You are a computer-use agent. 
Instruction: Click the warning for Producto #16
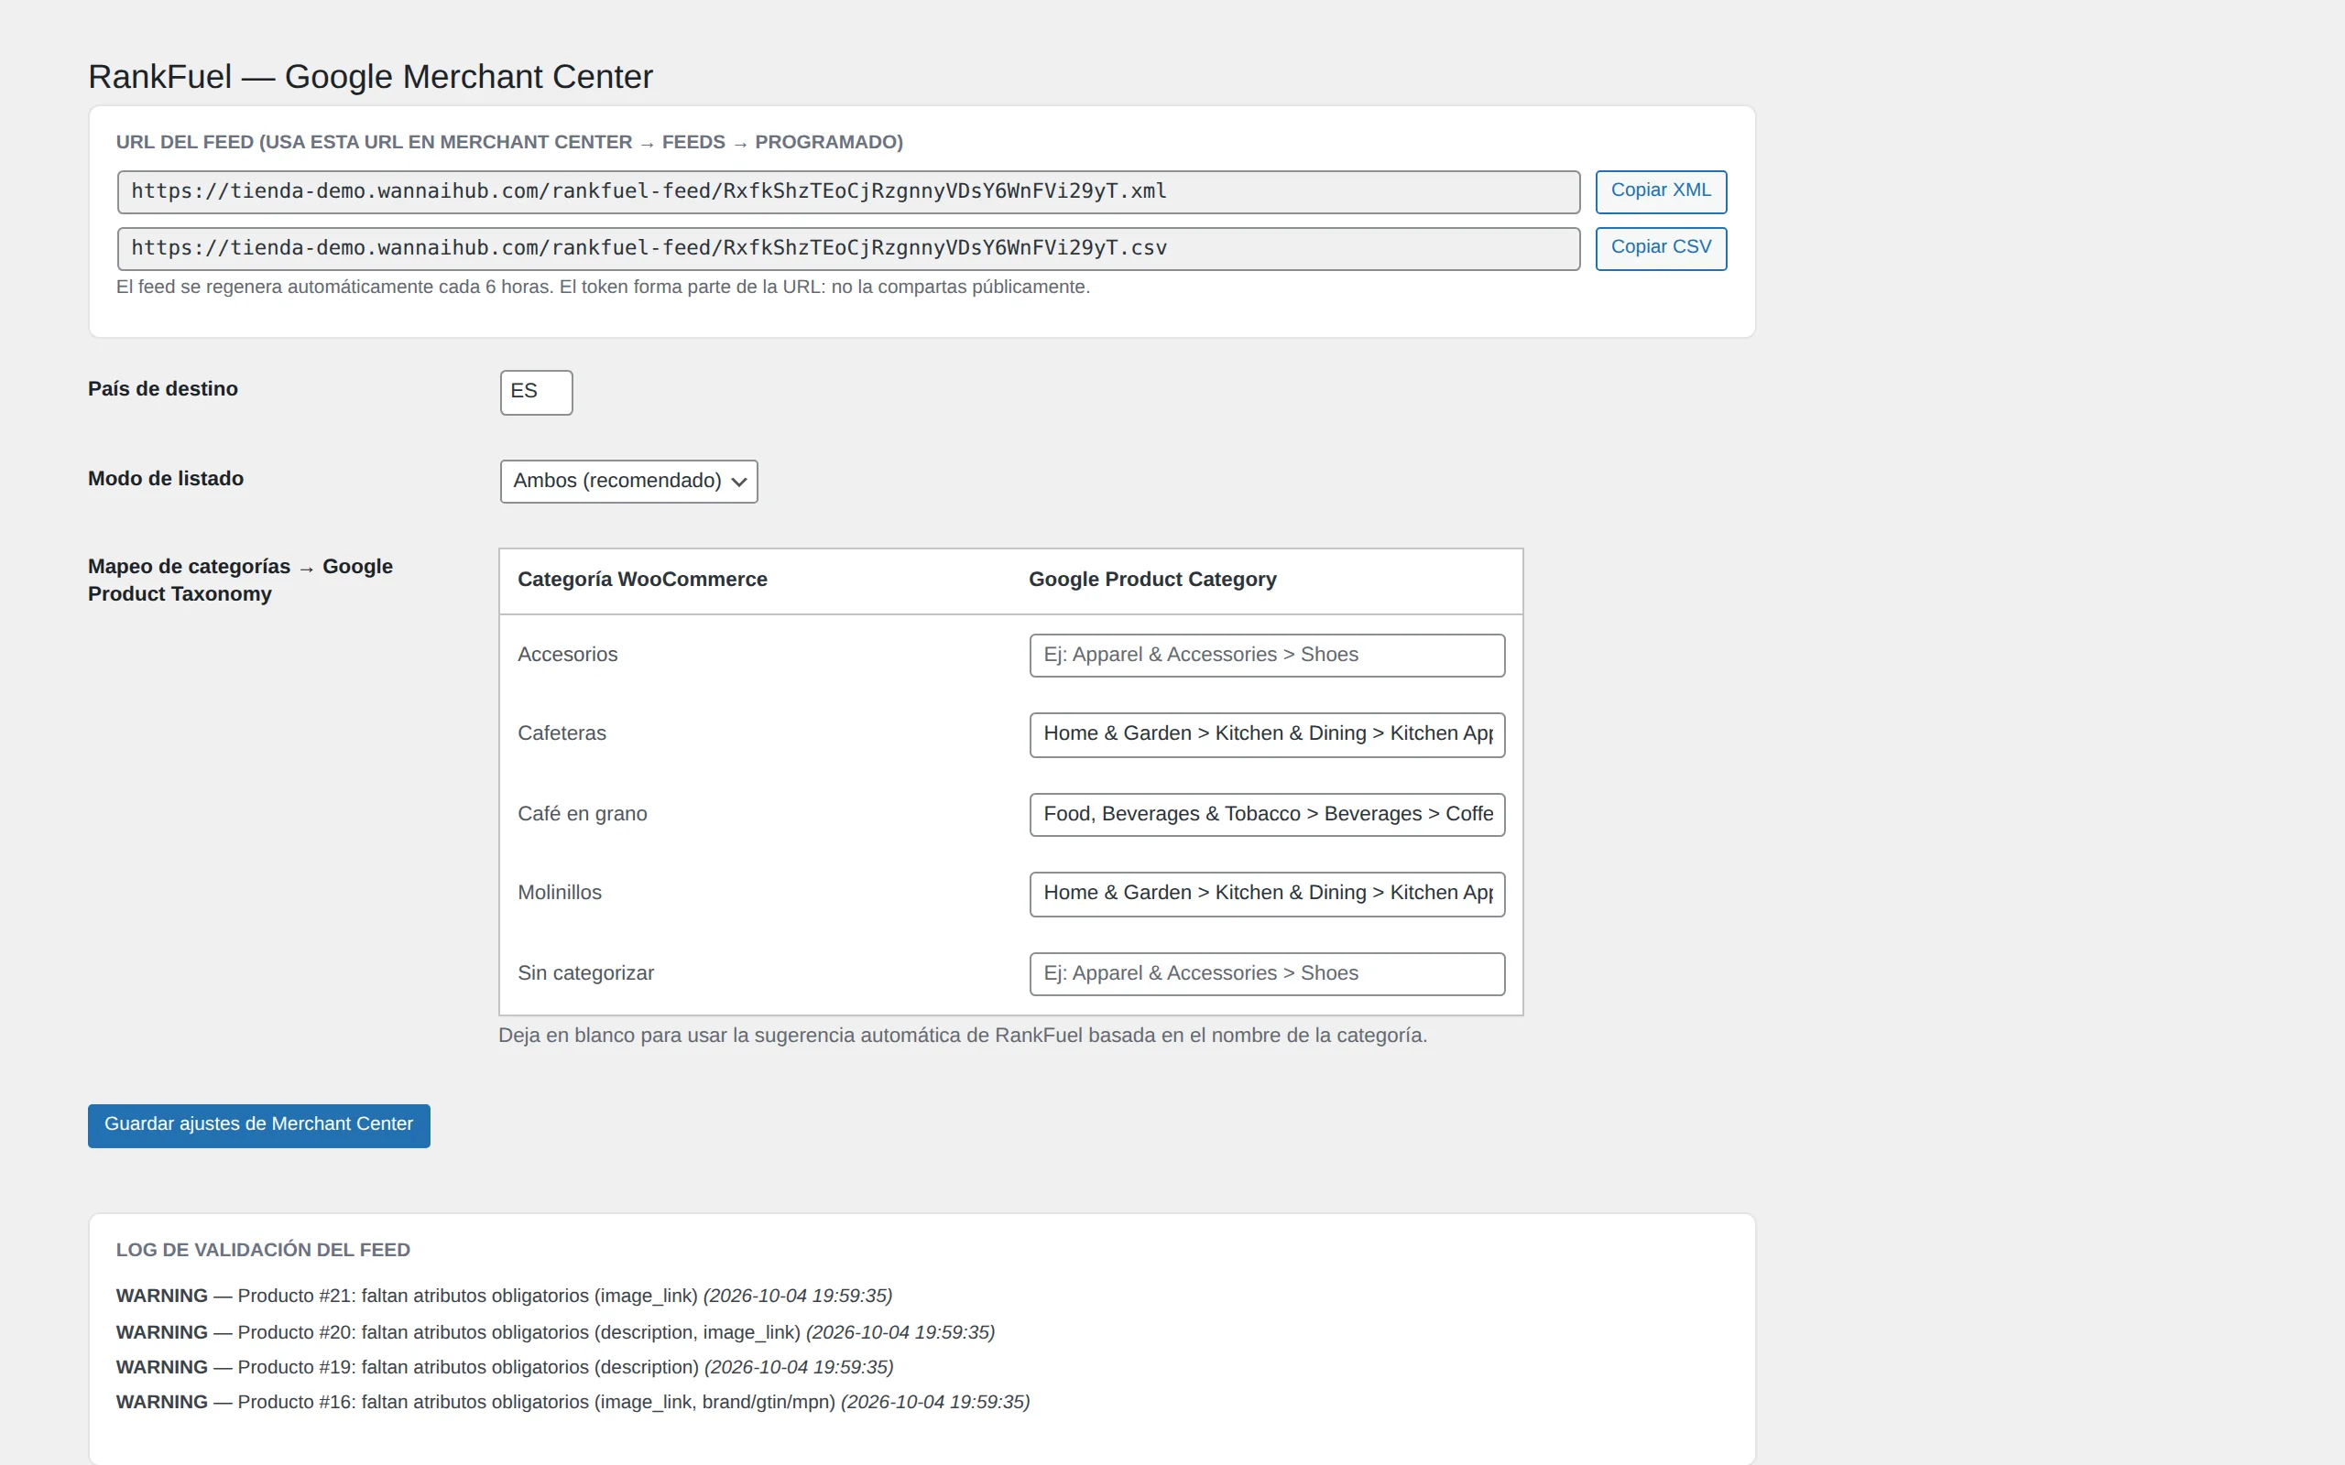[573, 1402]
